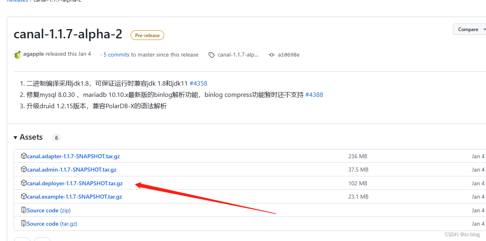Click the 37.5 MB size text
Image resolution: width=486 pixels, height=241 pixels.
(x=358, y=170)
